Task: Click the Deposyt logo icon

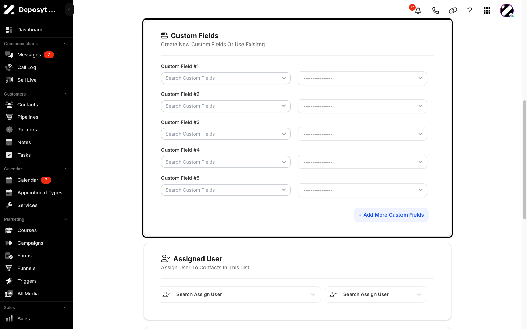Action: (x=9, y=10)
